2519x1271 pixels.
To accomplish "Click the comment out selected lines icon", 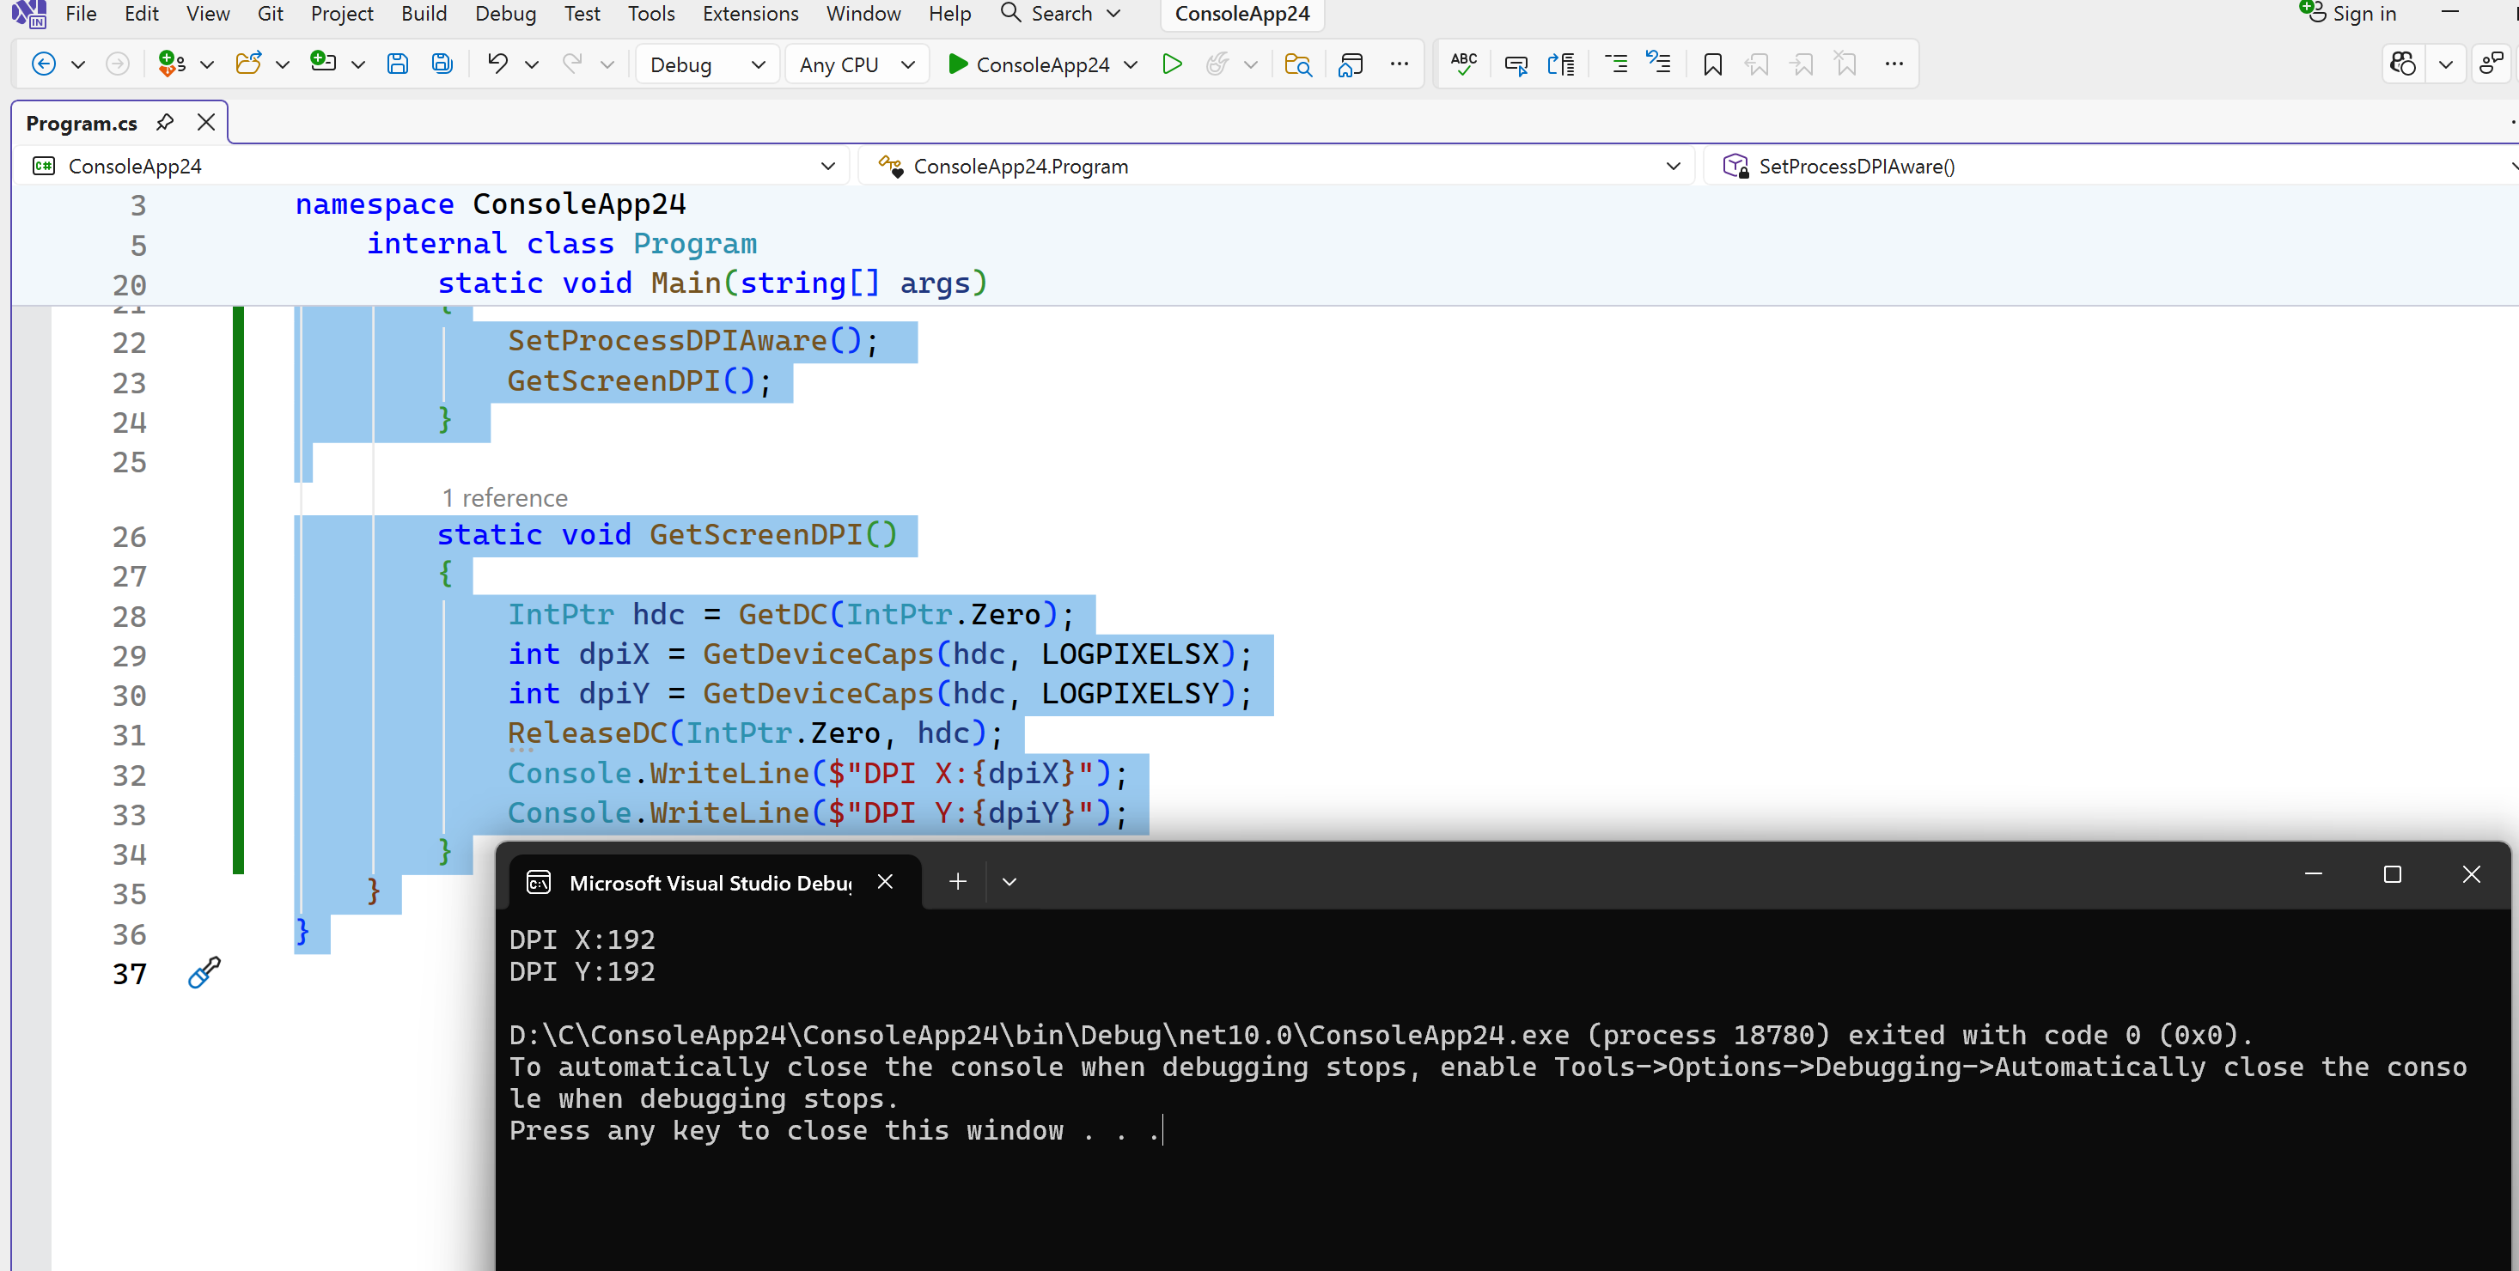I will (1615, 64).
